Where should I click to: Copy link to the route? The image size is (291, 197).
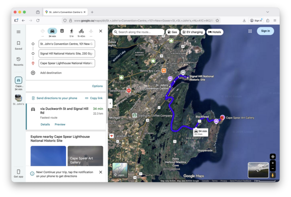(x=94, y=98)
